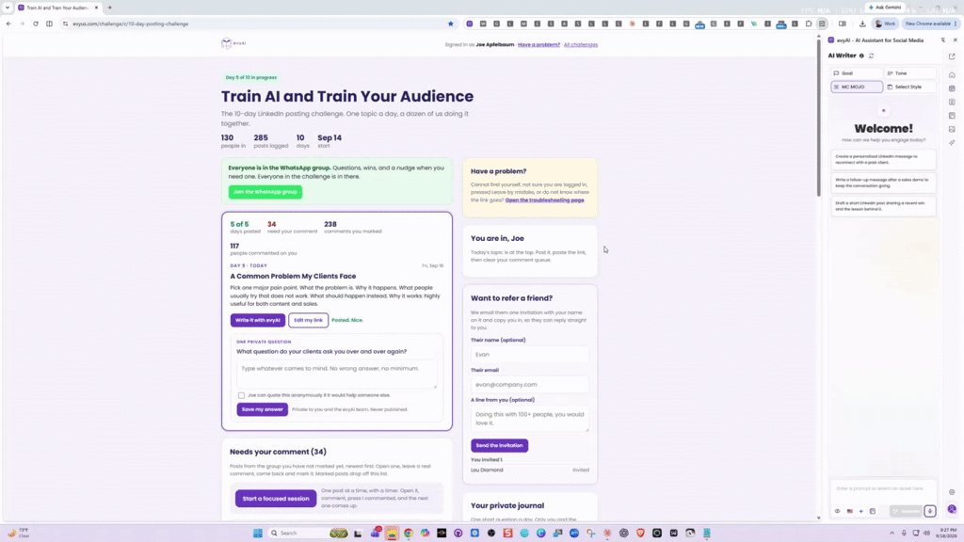Click Join the WhatsApp group button
964x542 pixels.
[265, 192]
